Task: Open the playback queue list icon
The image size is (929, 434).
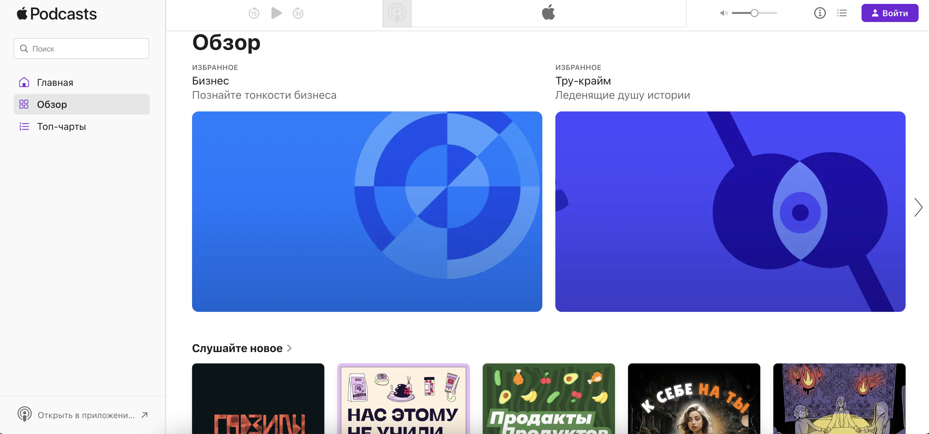Action: (842, 13)
